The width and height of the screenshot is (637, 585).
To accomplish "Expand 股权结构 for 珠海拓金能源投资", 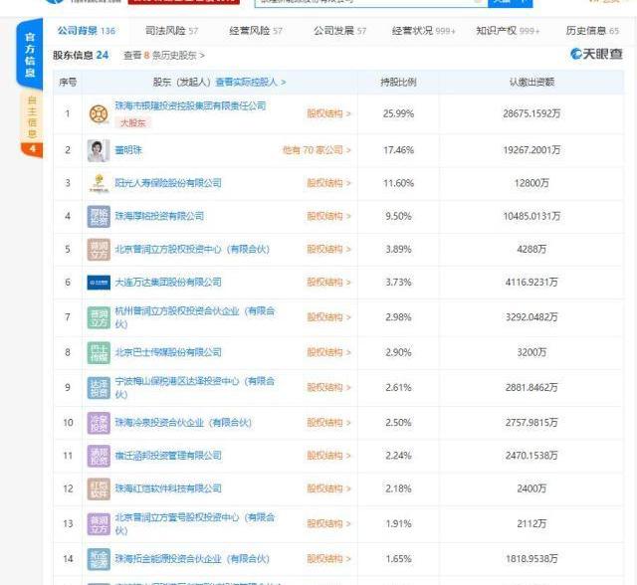I will pos(328,559).
